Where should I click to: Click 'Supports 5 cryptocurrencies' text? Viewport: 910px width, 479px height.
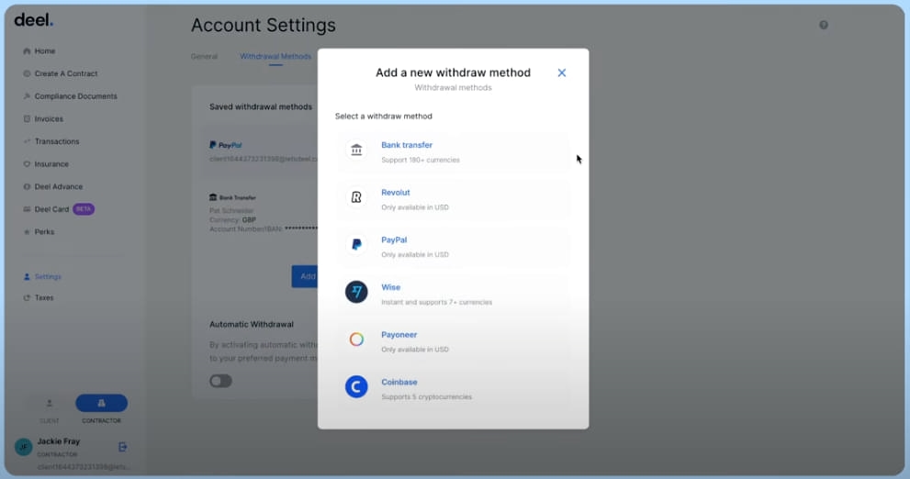point(427,397)
